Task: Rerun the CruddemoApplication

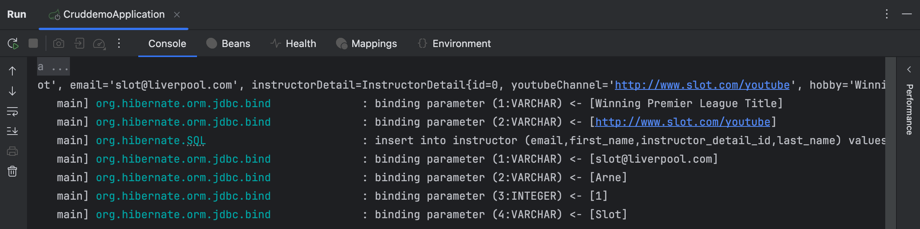Action: coord(13,44)
